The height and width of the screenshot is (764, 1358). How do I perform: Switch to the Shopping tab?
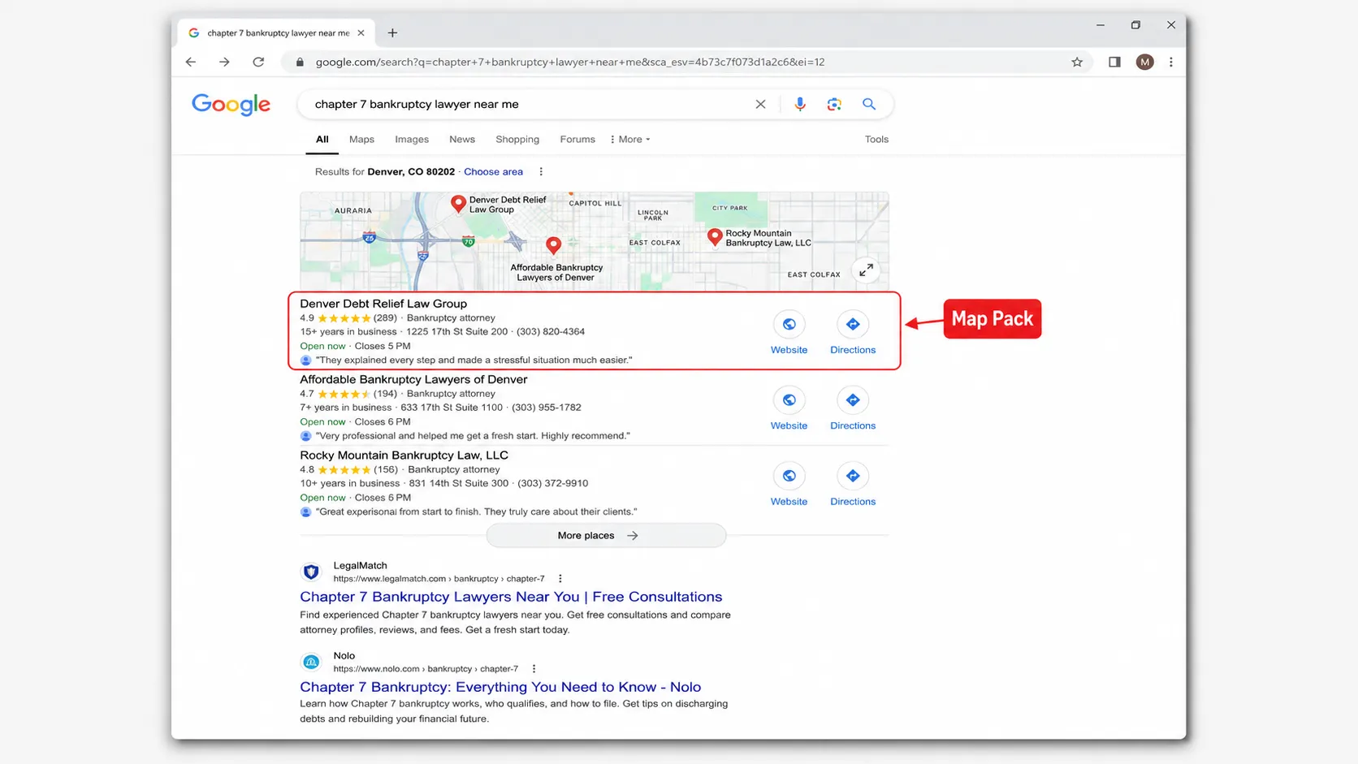pyautogui.click(x=517, y=140)
